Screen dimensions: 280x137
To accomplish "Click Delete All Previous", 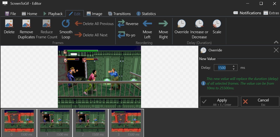I will [94, 24].
